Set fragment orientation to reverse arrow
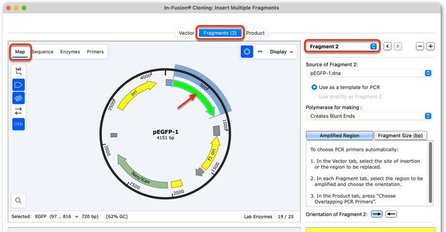The image size is (446, 232). [391, 214]
